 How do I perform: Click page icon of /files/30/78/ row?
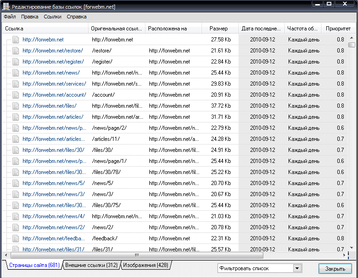[16, 172]
